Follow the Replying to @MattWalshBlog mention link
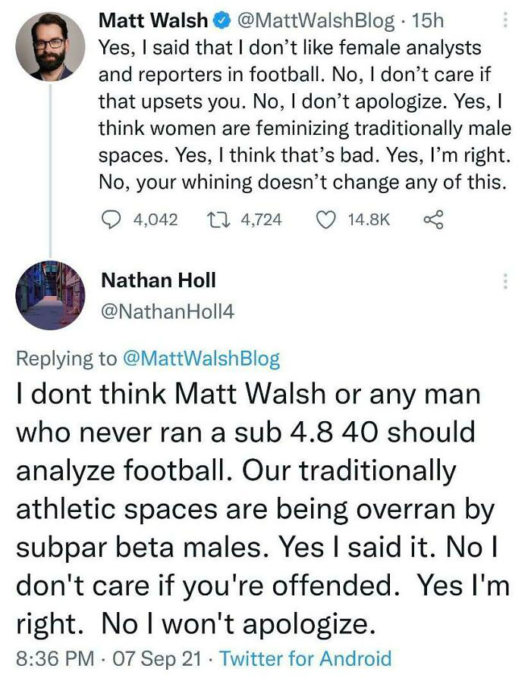The width and height of the screenshot is (531, 681). tap(200, 358)
